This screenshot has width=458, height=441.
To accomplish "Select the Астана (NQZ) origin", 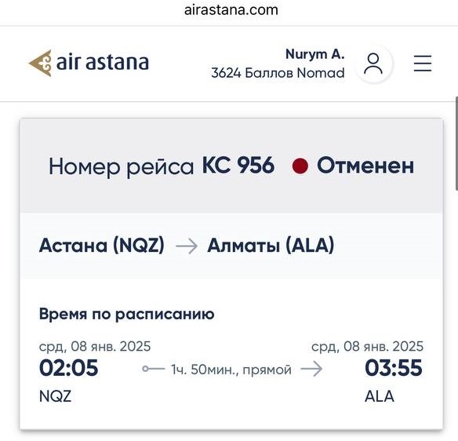I will 102,245.
